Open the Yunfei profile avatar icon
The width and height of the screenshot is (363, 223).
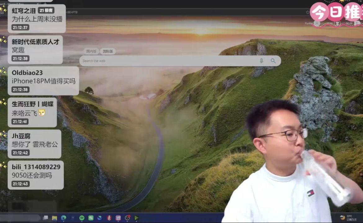coord(317,23)
